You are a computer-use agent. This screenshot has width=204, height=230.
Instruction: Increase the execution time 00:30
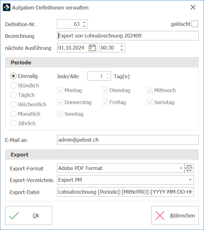[122, 46]
